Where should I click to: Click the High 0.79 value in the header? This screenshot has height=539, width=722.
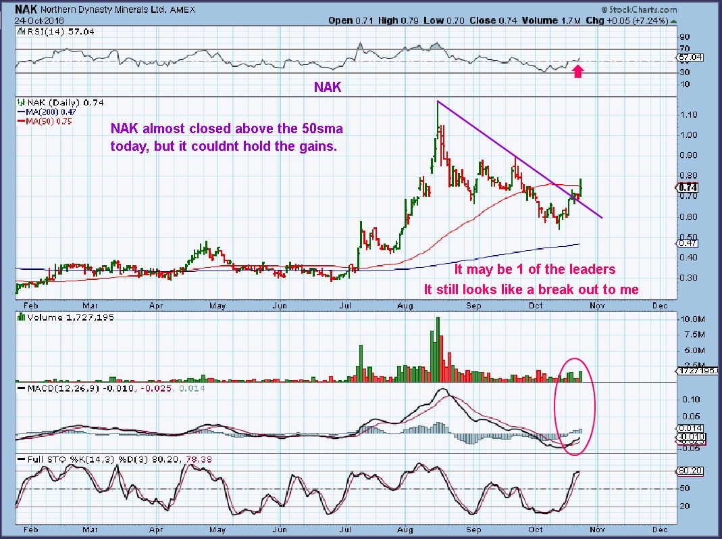(398, 21)
